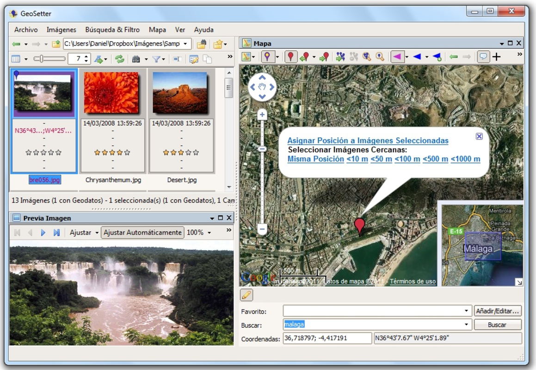Open the binoculars search icon
This screenshot has height=370, width=536.
pyautogui.click(x=136, y=59)
